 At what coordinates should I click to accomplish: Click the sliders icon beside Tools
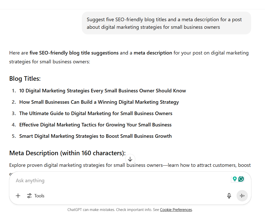[x=29, y=196]
